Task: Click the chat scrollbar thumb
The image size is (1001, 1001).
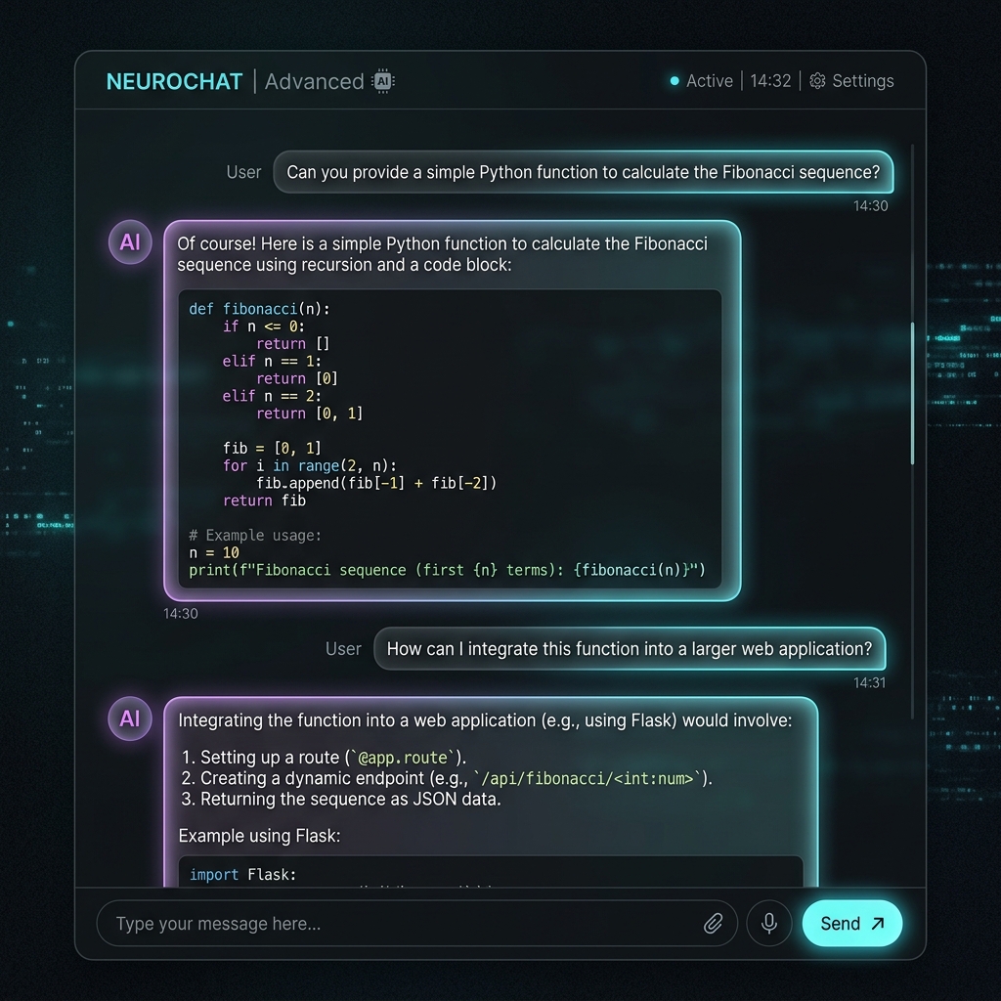Action: pos(912,393)
